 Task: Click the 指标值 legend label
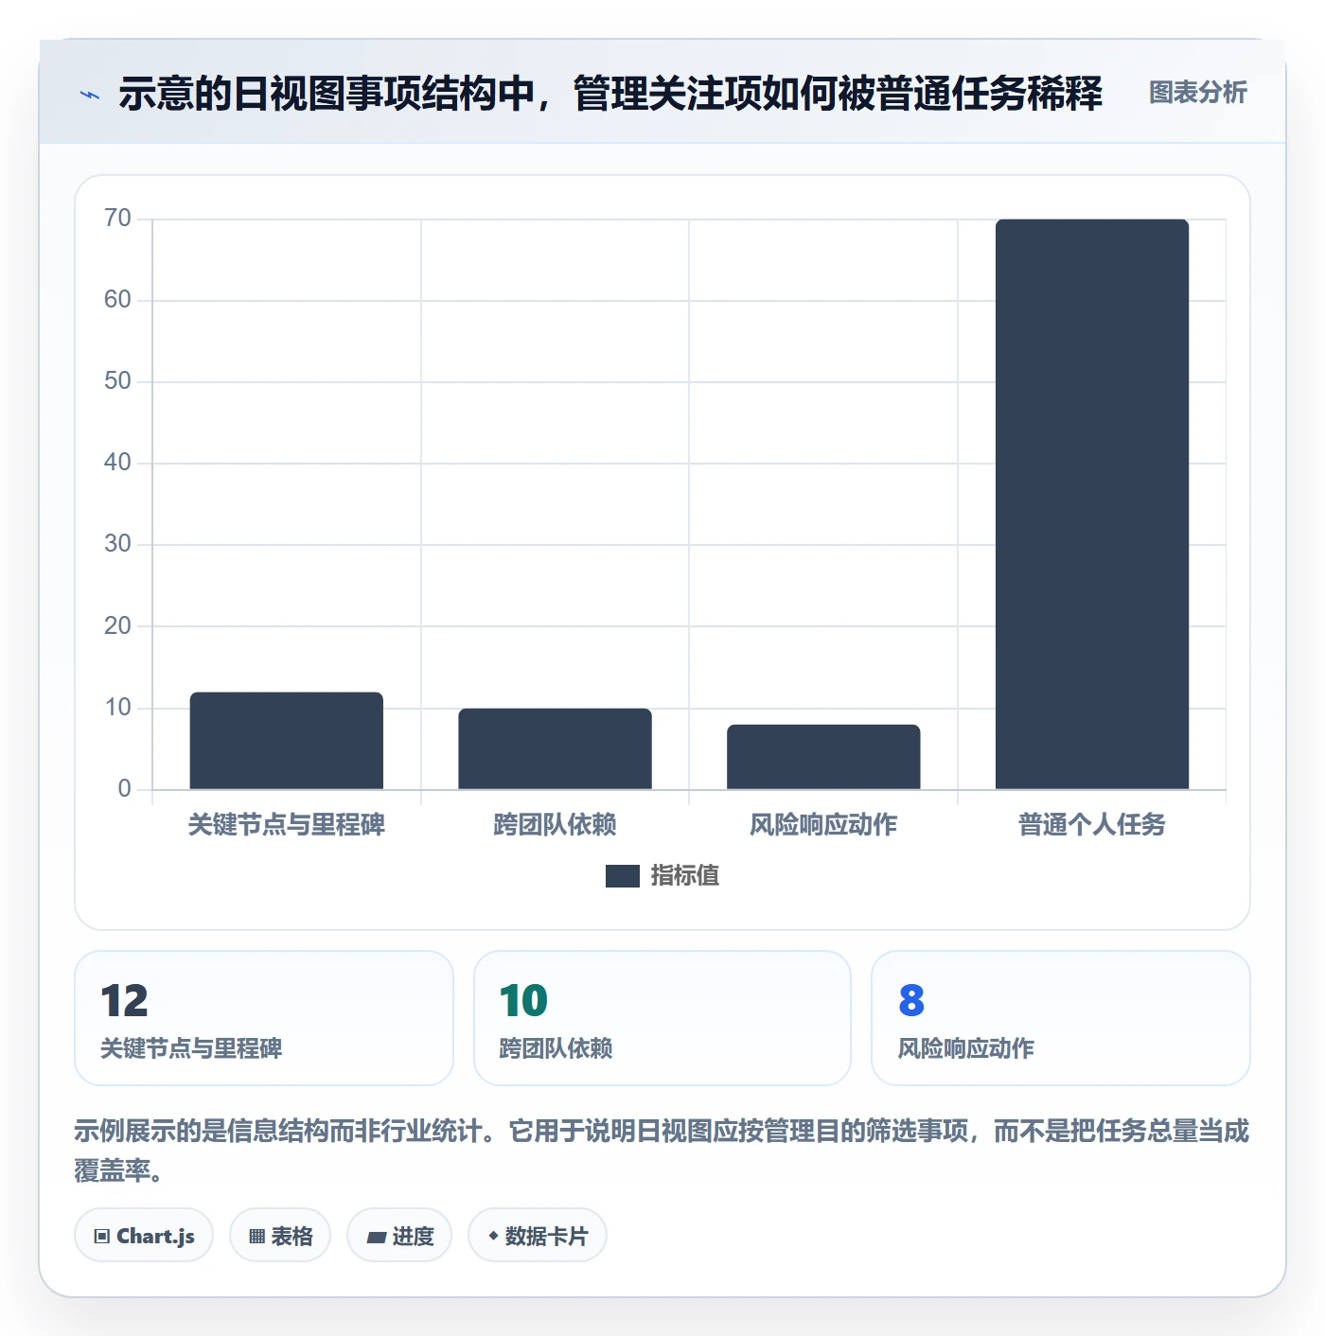pyautogui.click(x=685, y=876)
